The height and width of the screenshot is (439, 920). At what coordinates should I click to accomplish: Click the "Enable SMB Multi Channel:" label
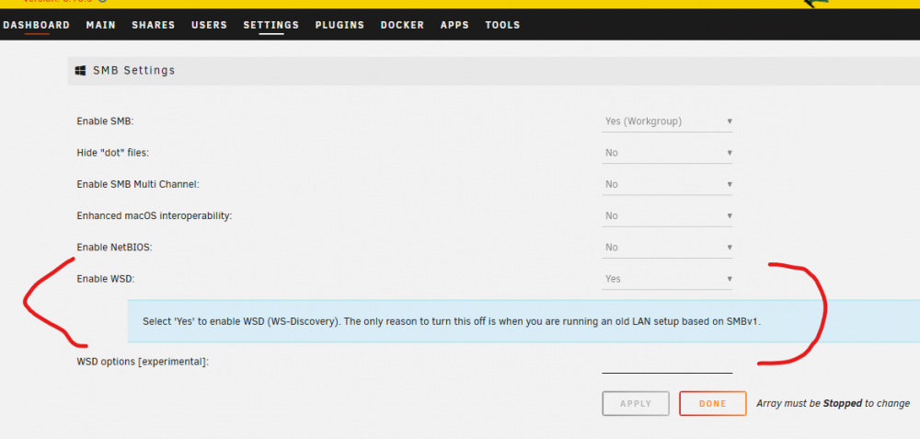pyautogui.click(x=139, y=184)
